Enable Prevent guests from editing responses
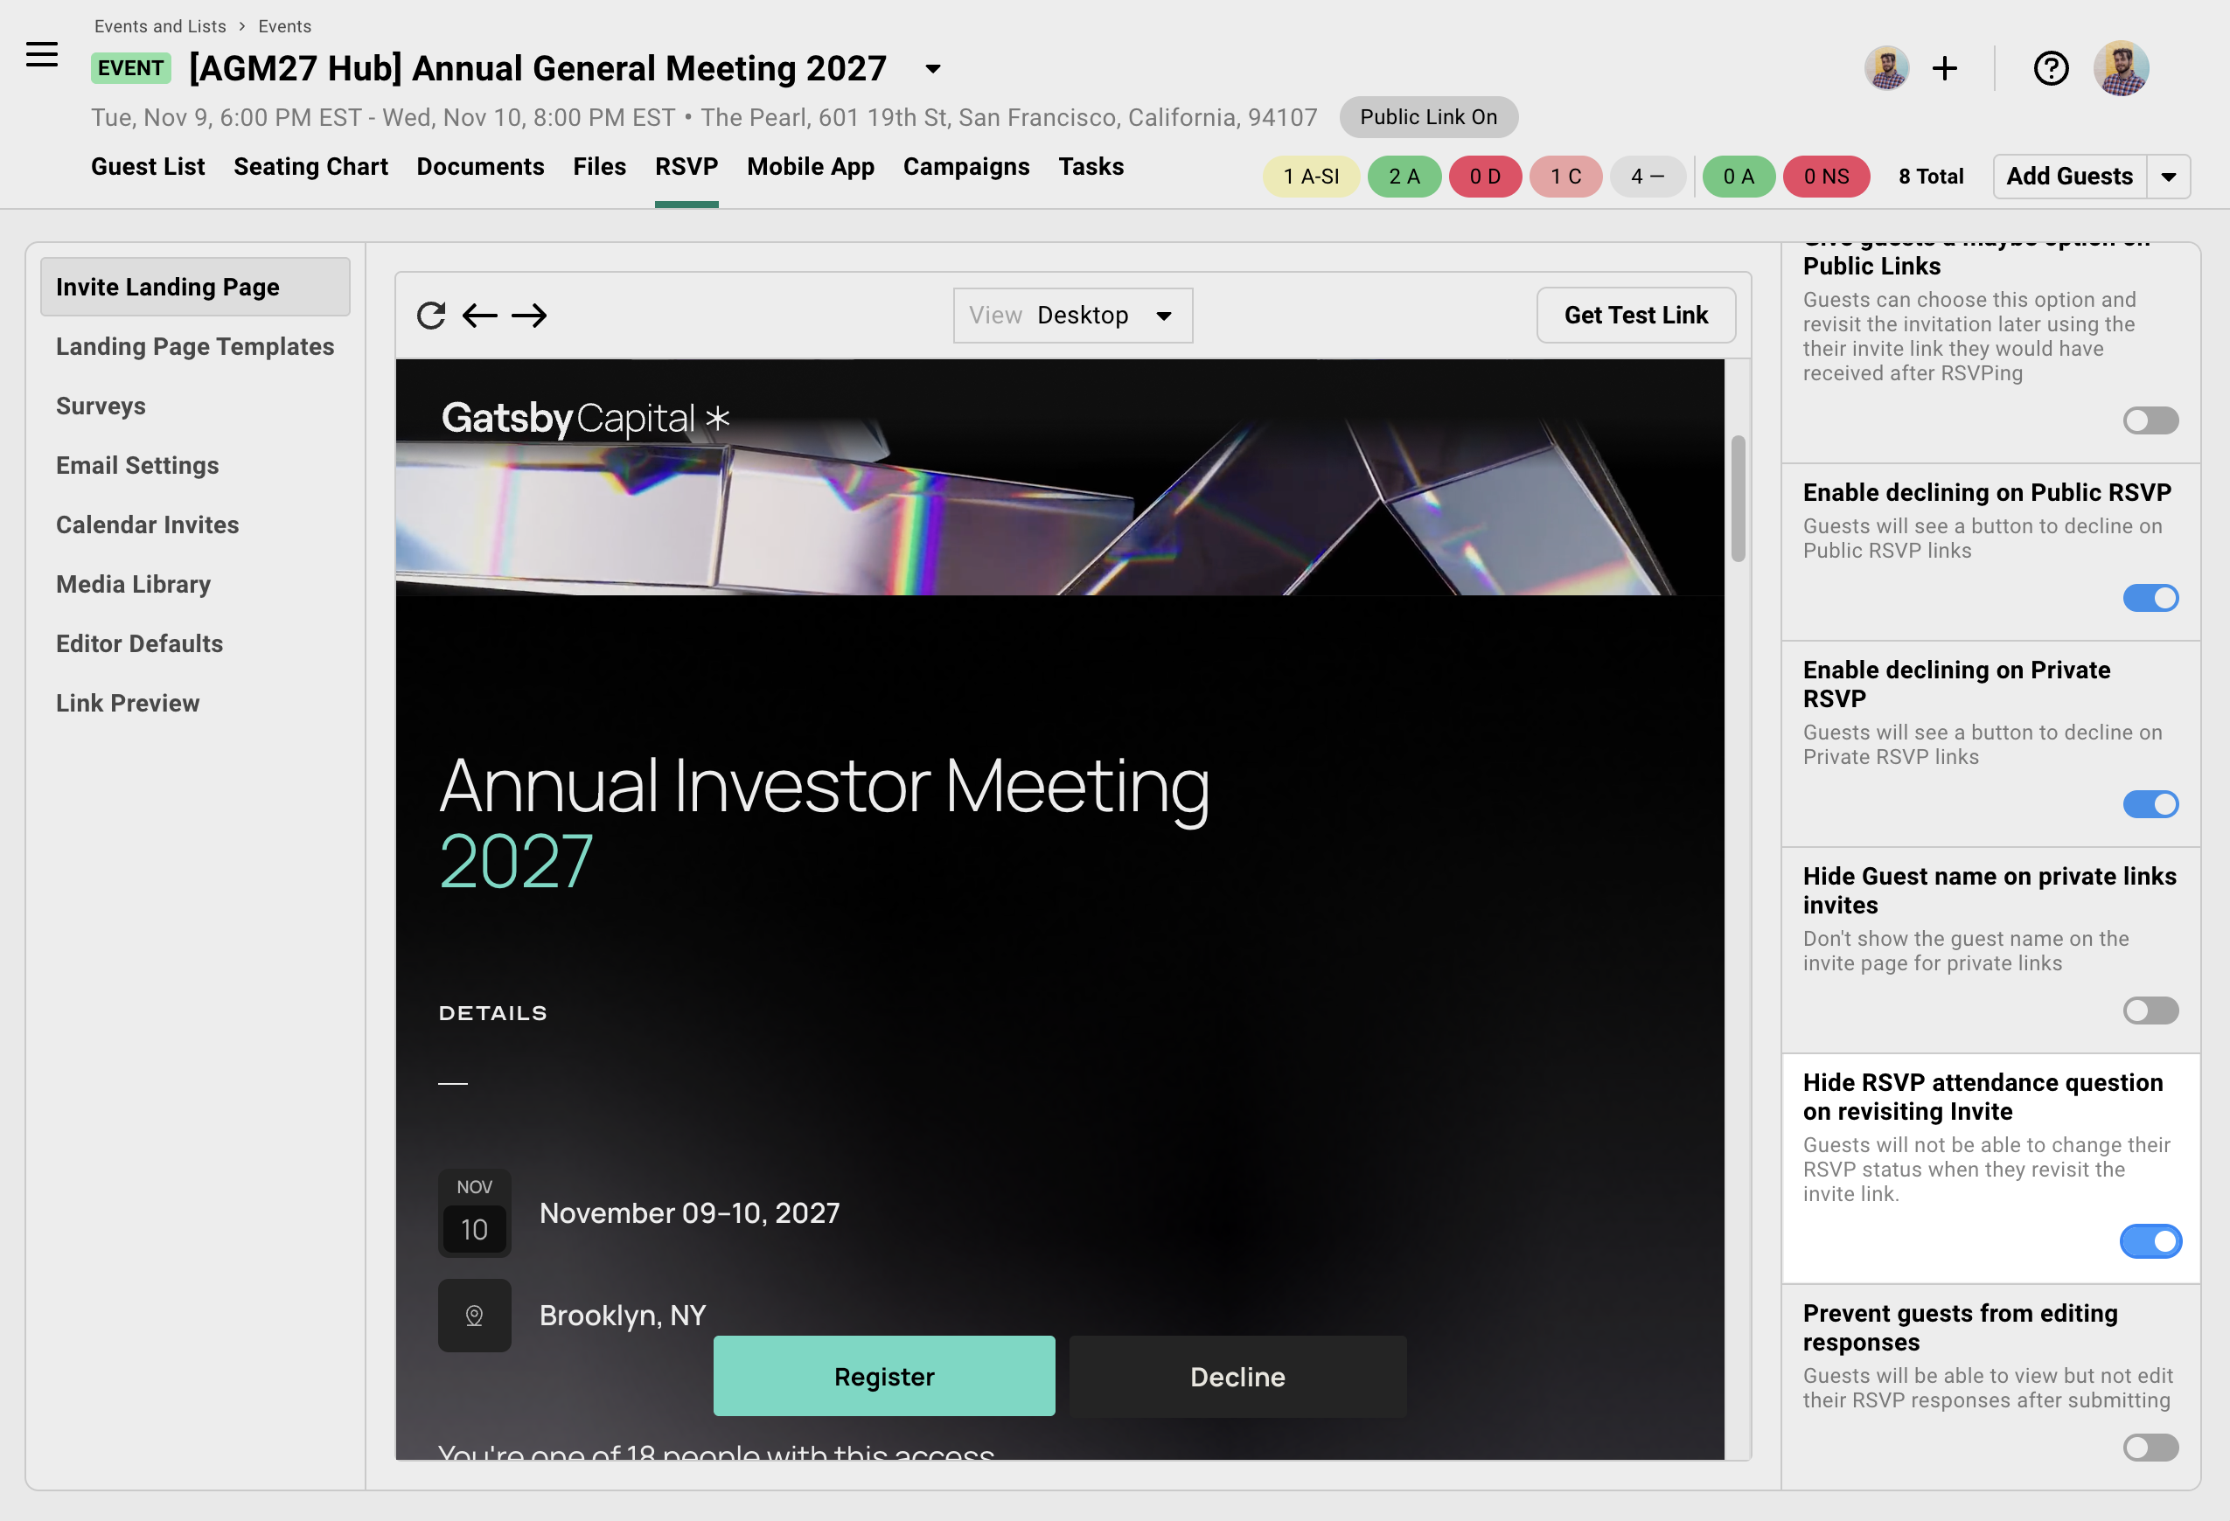The height and width of the screenshot is (1521, 2230). [2150, 1448]
